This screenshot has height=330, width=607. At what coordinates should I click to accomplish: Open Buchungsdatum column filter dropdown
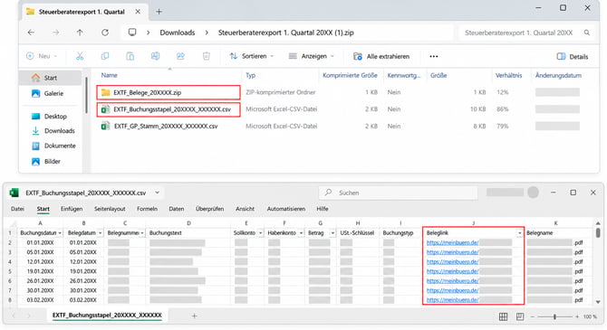click(x=60, y=233)
